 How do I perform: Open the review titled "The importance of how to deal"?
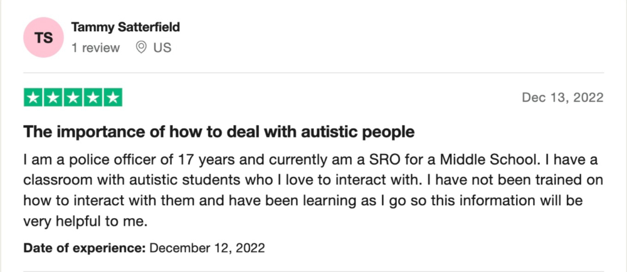click(x=219, y=132)
